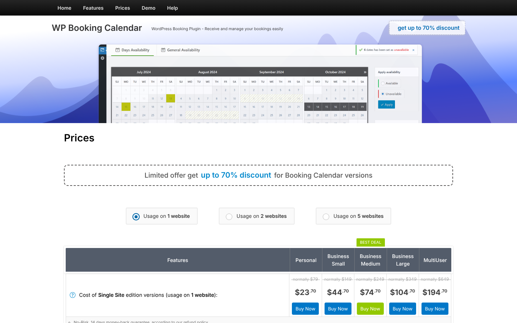Buy Now the Business Small edition at $44.70
Screen dimensions: 517x323
pyautogui.click(x=338, y=309)
